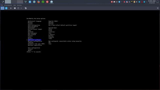This screenshot has height=90, width=160.
Task: Select the Optional repositories option
Action: click(x=35, y=45)
